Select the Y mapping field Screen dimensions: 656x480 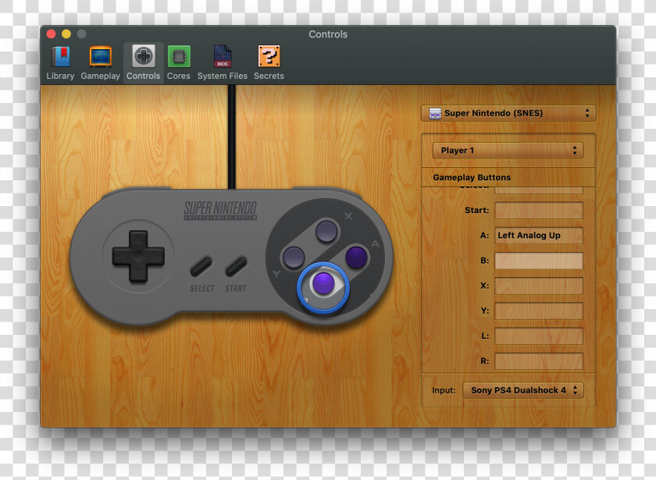pos(539,311)
